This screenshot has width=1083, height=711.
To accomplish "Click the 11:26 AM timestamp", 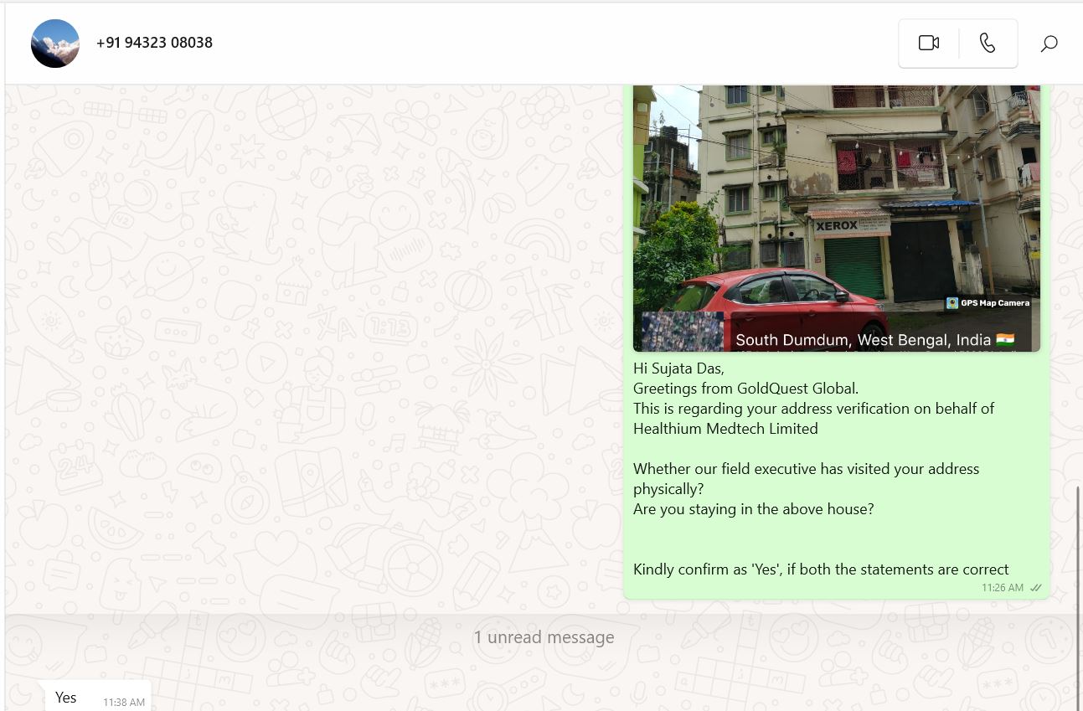I will [x=1003, y=588].
